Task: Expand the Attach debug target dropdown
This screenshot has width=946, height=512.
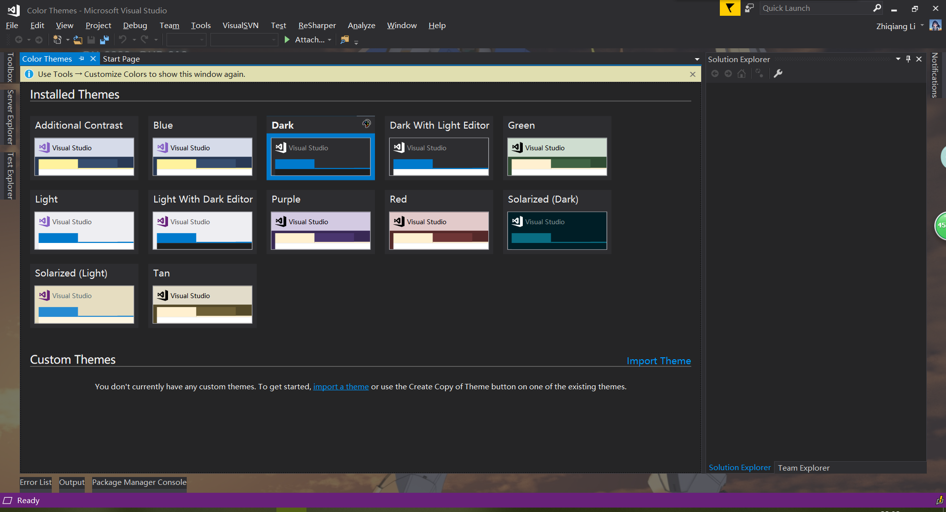Action: (x=329, y=40)
